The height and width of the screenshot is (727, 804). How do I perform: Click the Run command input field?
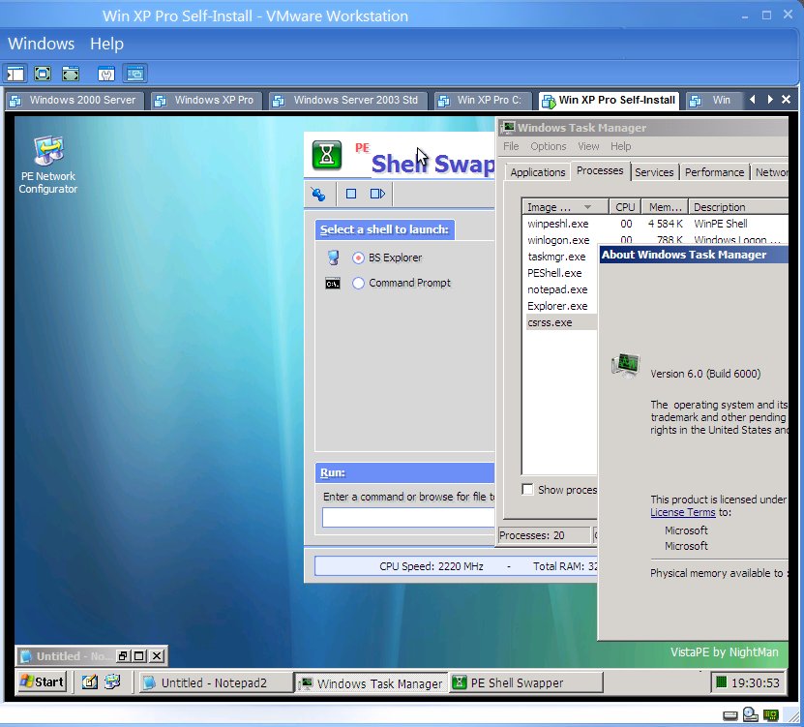[x=408, y=517]
